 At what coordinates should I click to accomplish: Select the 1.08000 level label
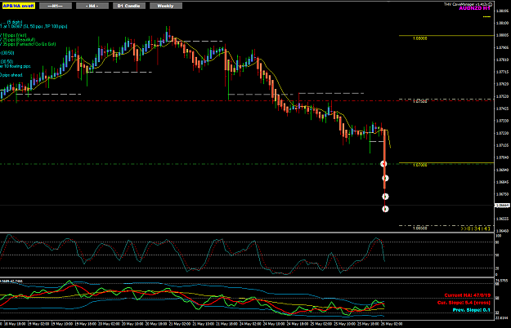(x=419, y=38)
